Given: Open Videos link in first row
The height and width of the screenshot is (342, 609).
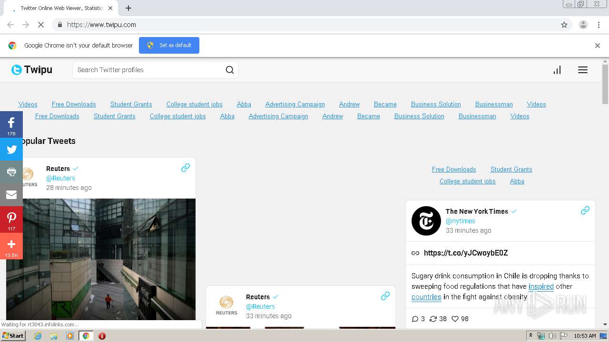Looking at the screenshot, I should pyautogui.click(x=28, y=104).
